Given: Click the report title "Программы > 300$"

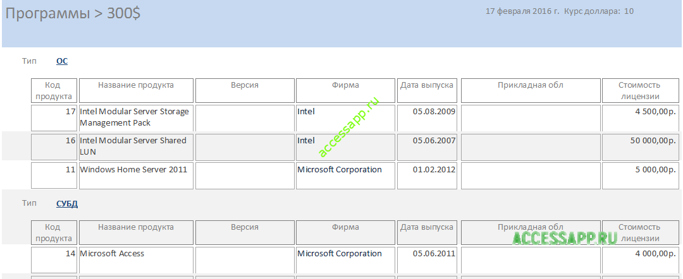Looking at the screenshot, I should [x=73, y=13].
